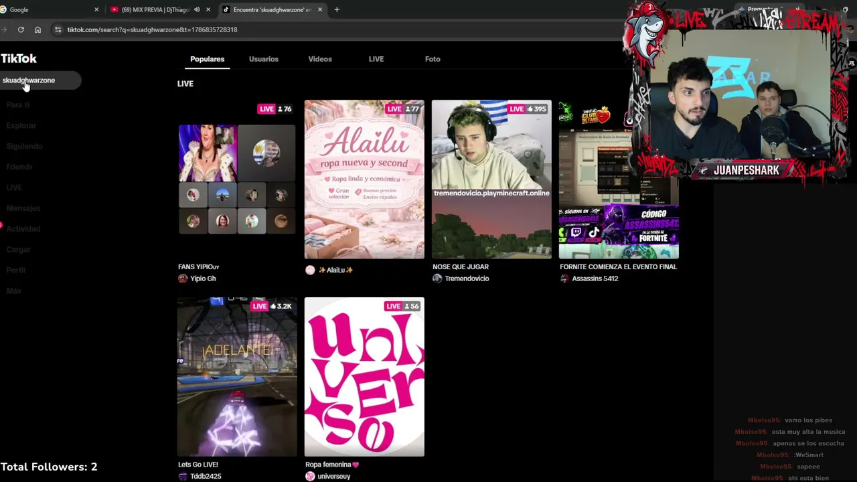Click the Lets Go LIVE! stream title
The image size is (857, 482).
(198, 465)
